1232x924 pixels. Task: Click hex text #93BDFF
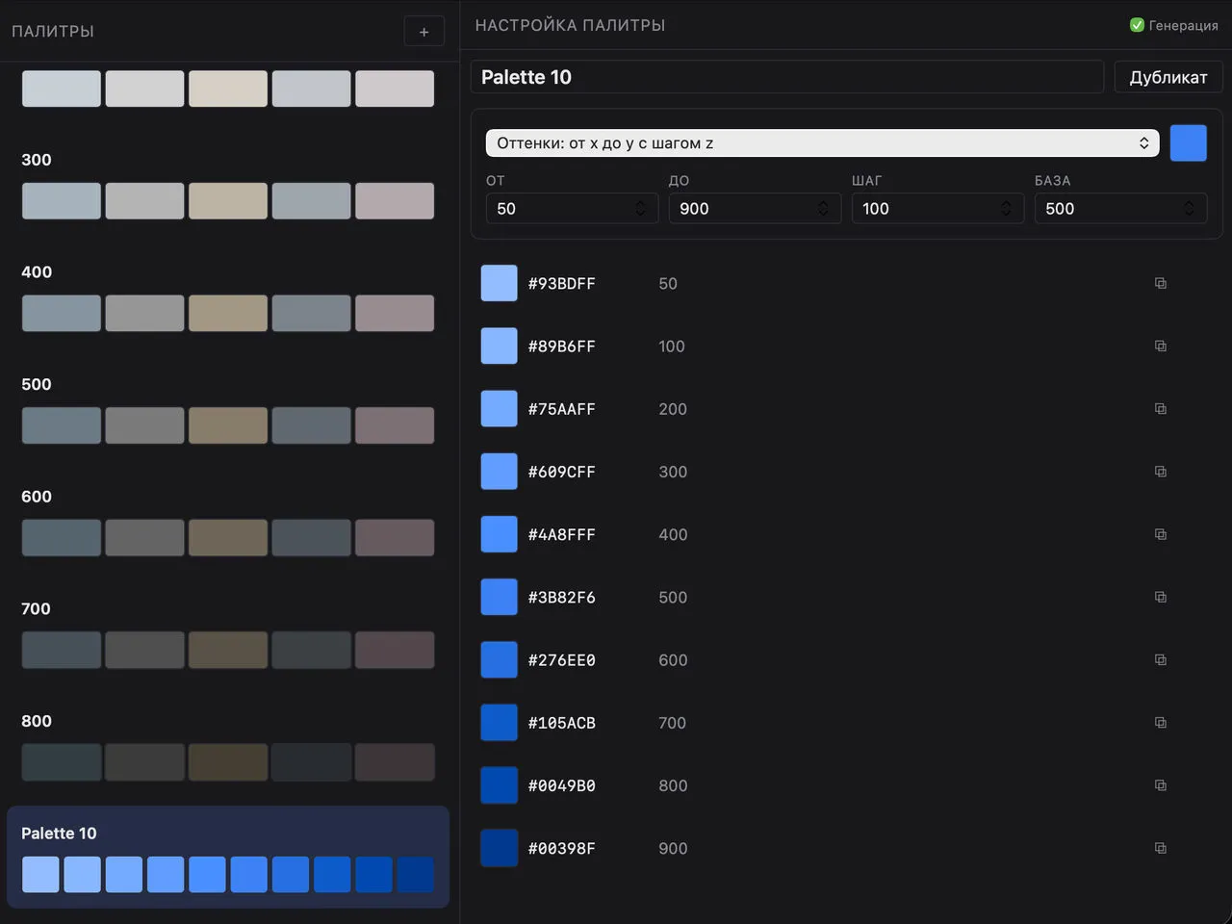coord(562,284)
